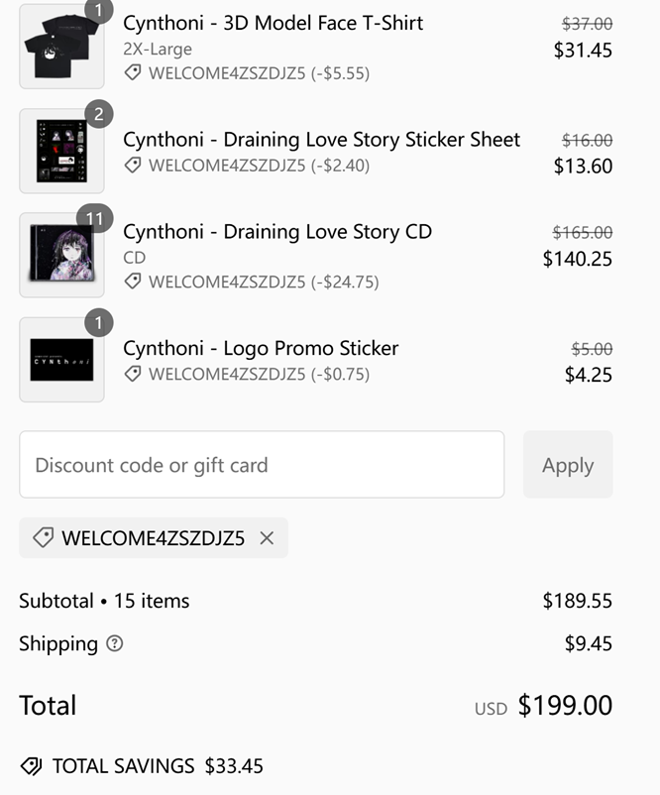Click the Draining Love Story Sticker Sheet thumbnail
This screenshot has width=660, height=795.
point(61,151)
